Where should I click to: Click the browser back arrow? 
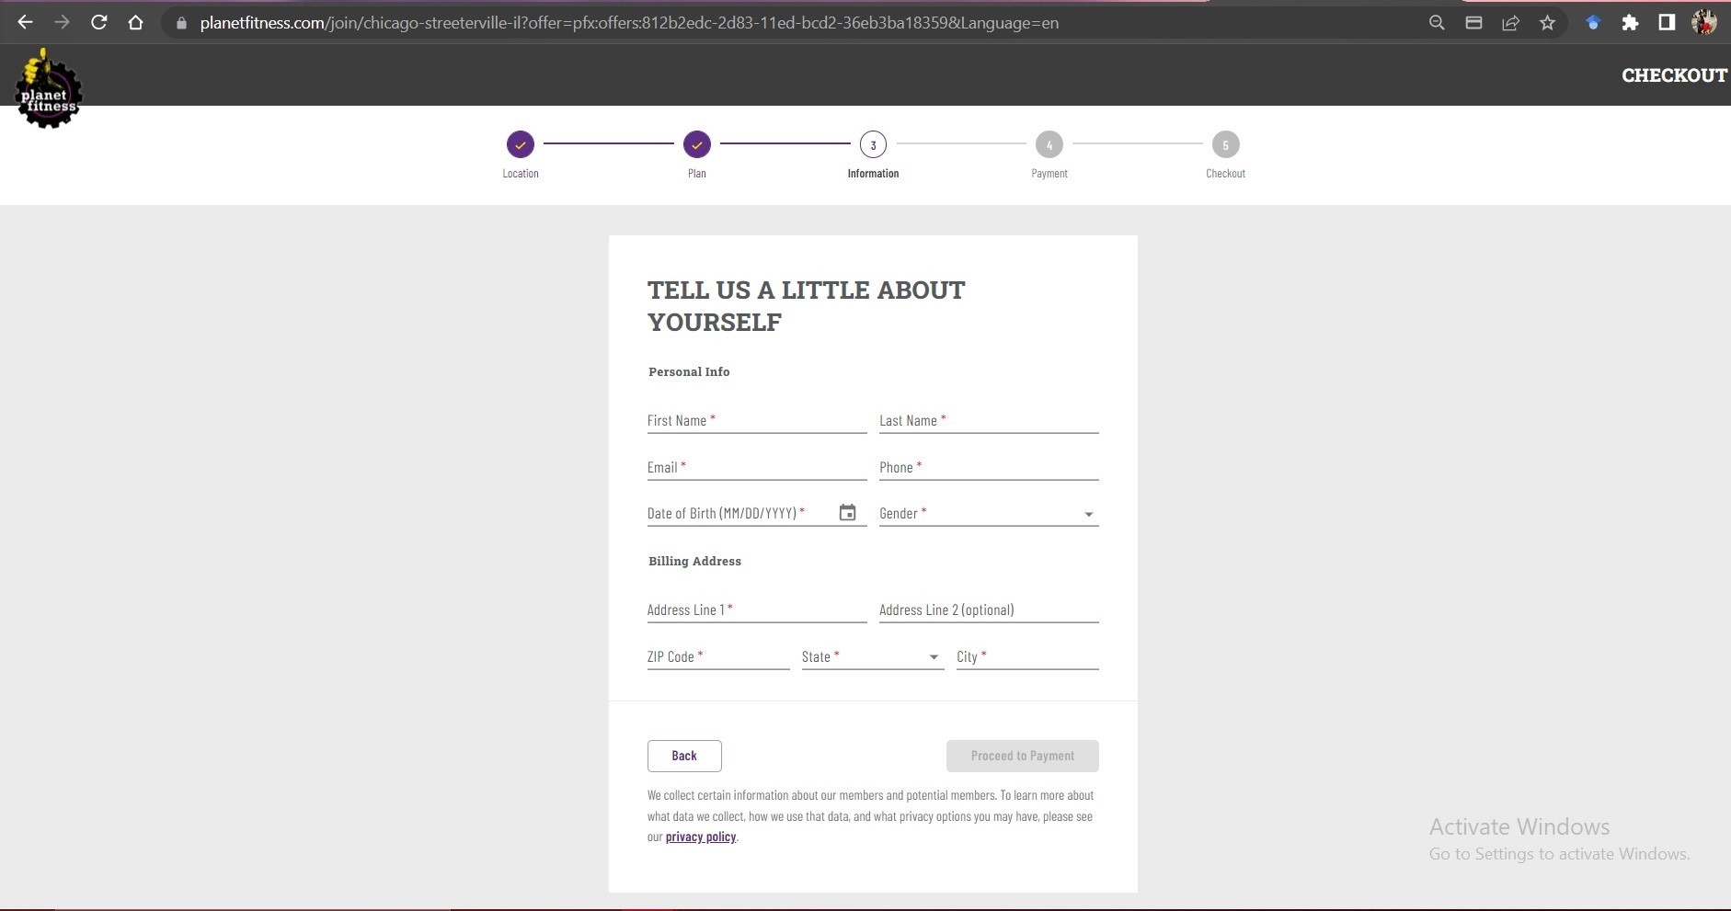[25, 23]
